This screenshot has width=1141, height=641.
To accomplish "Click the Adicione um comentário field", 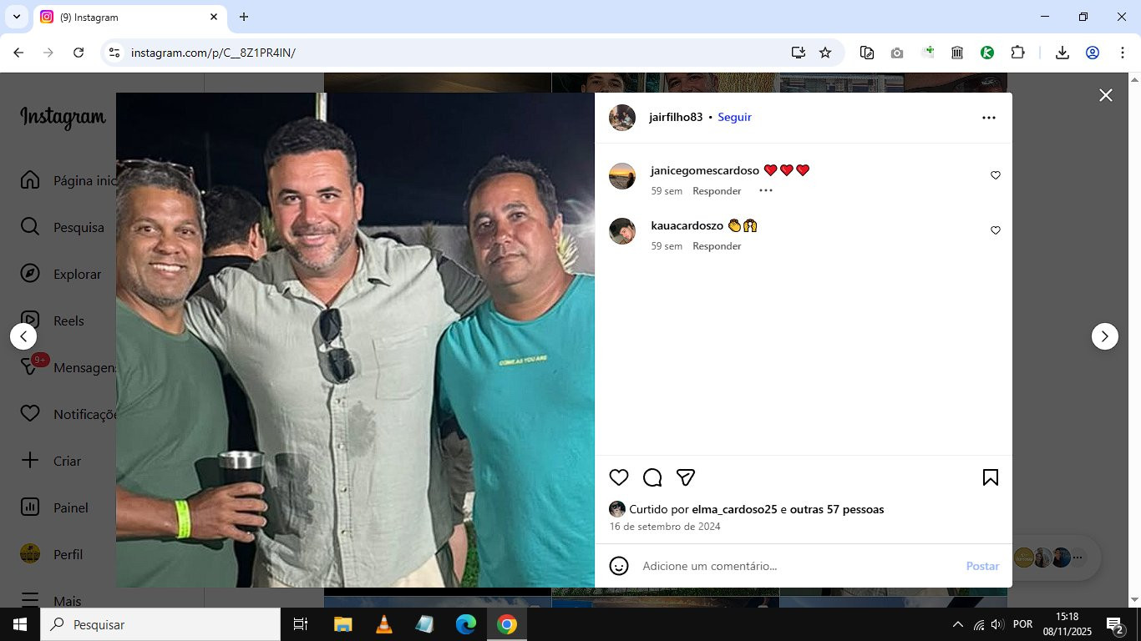I will [798, 566].
